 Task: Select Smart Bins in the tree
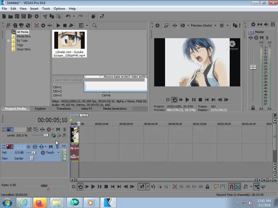coord(24,49)
